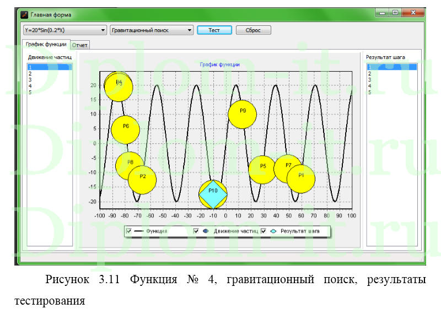
Task: Click the cyan P10 diamond marker
Action: [213, 193]
